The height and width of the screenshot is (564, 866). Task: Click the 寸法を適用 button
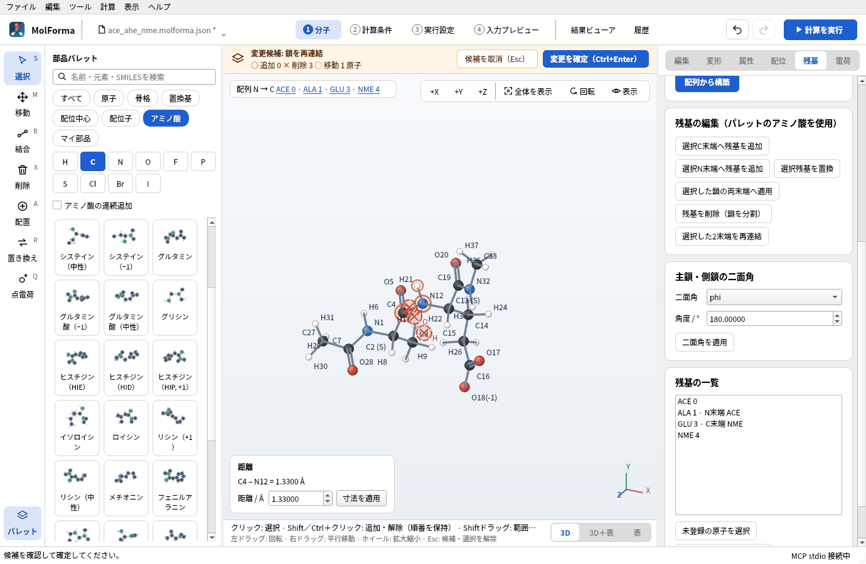[361, 498]
